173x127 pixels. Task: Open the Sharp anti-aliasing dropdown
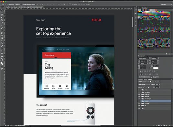[x=156, y=77]
